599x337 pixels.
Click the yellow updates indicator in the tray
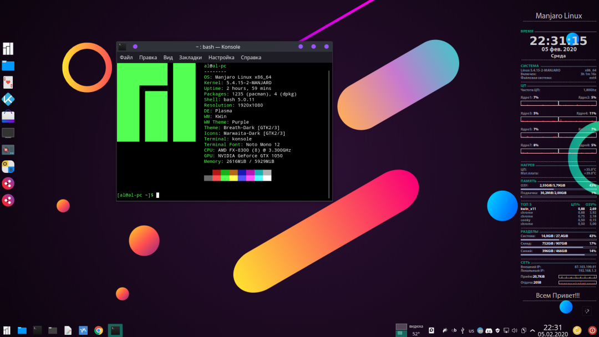click(577, 330)
